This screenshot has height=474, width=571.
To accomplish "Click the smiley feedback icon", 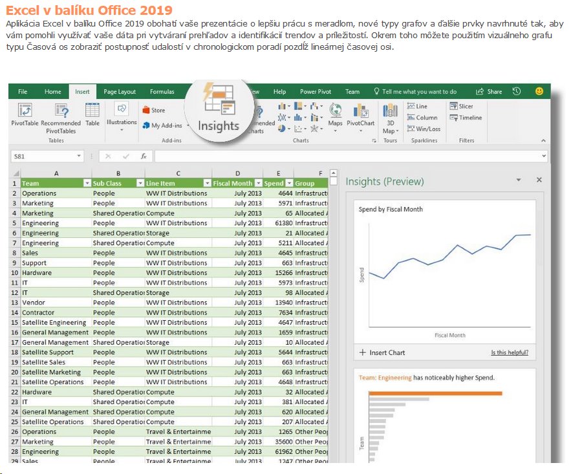I will click(x=539, y=92).
